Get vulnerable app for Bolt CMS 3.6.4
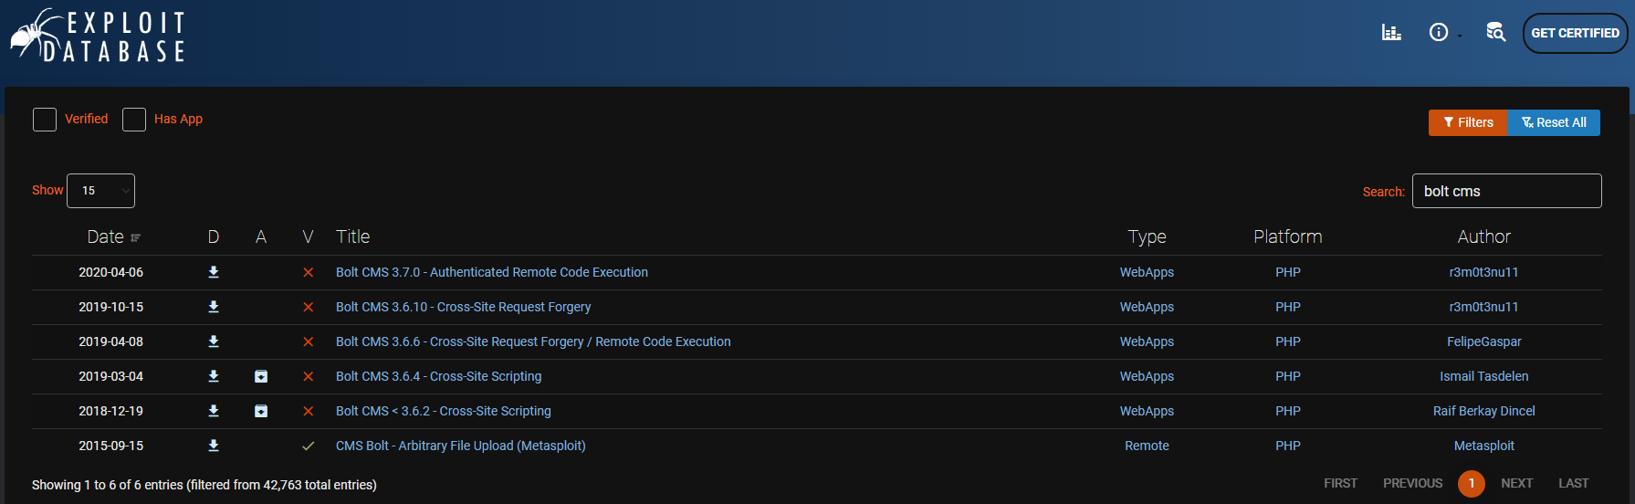1635x504 pixels. [261, 376]
